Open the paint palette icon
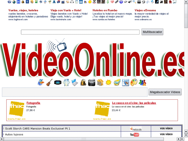The width and height of the screenshot is (188, 141). pyautogui.click(x=134, y=83)
